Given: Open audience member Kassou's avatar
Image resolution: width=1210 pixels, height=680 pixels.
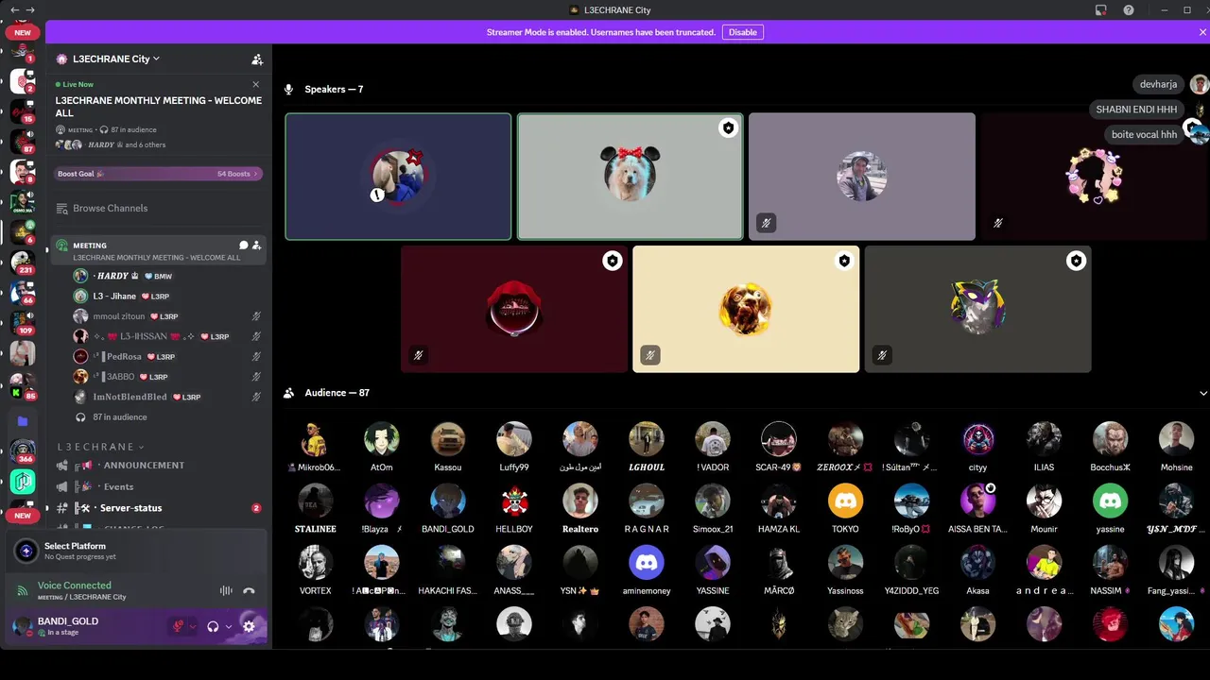Looking at the screenshot, I should (x=448, y=439).
